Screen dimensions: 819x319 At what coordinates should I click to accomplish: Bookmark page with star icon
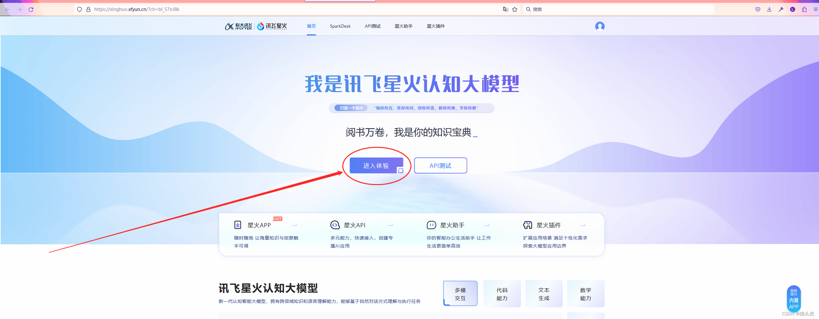pyautogui.click(x=515, y=9)
